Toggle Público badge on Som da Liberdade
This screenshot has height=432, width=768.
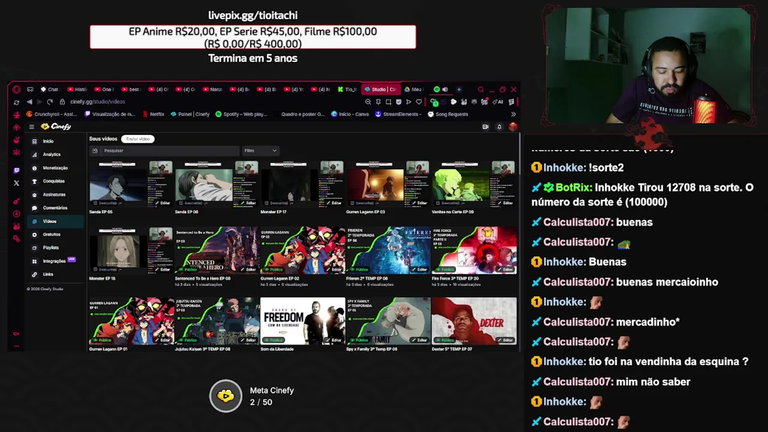pos(274,340)
